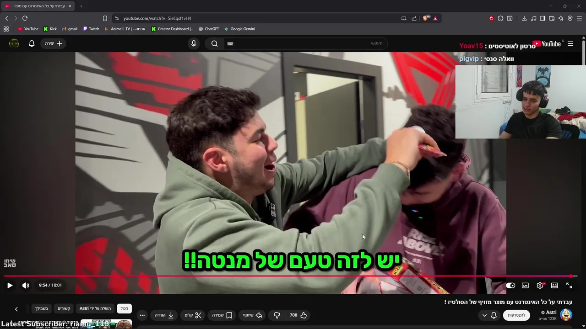Viewport: 586px width, 329px height.
Task: Like the video (708 likes)
Action: coord(298,315)
